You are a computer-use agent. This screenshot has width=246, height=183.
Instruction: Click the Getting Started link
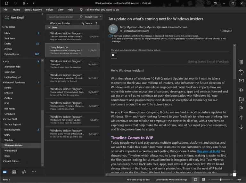click(197, 61)
